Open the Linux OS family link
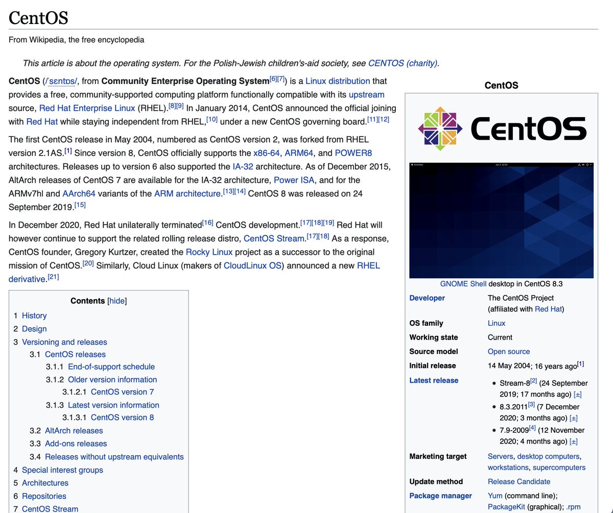 coord(497,323)
